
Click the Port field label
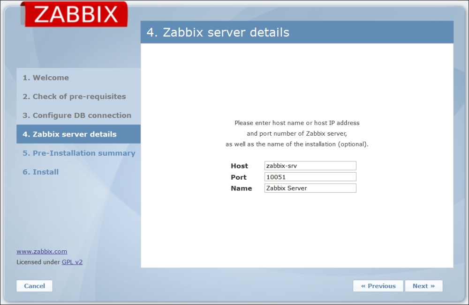coord(238,177)
